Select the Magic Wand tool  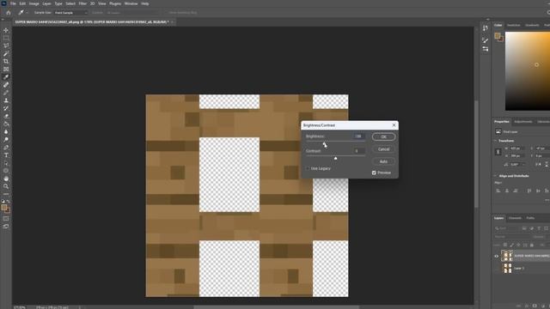(6, 53)
